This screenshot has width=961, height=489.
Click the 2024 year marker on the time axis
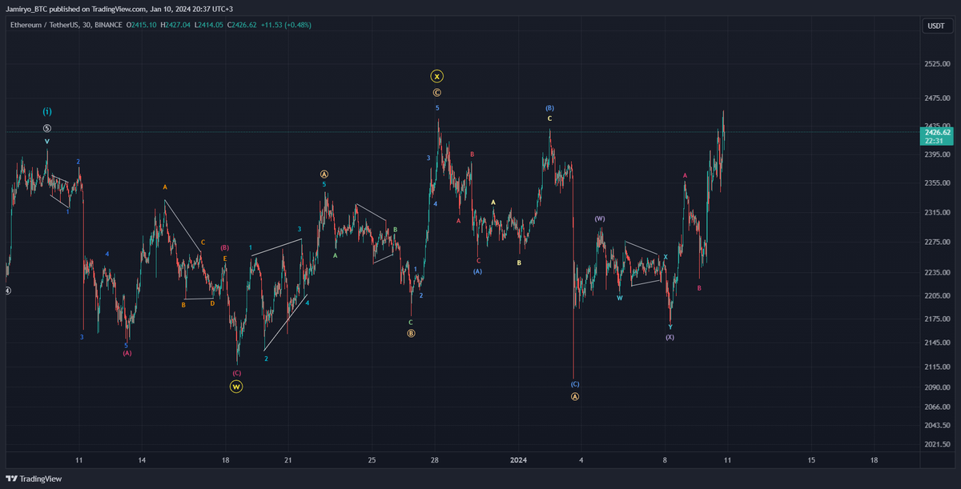click(518, 460)
